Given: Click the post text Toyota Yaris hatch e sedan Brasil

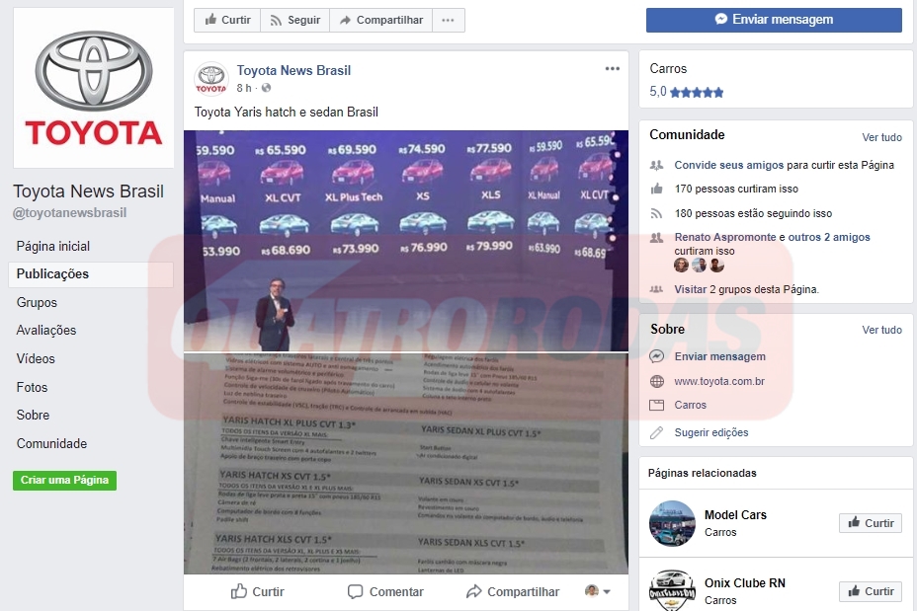Looking at the screenshot, I should tap(286, 113).
